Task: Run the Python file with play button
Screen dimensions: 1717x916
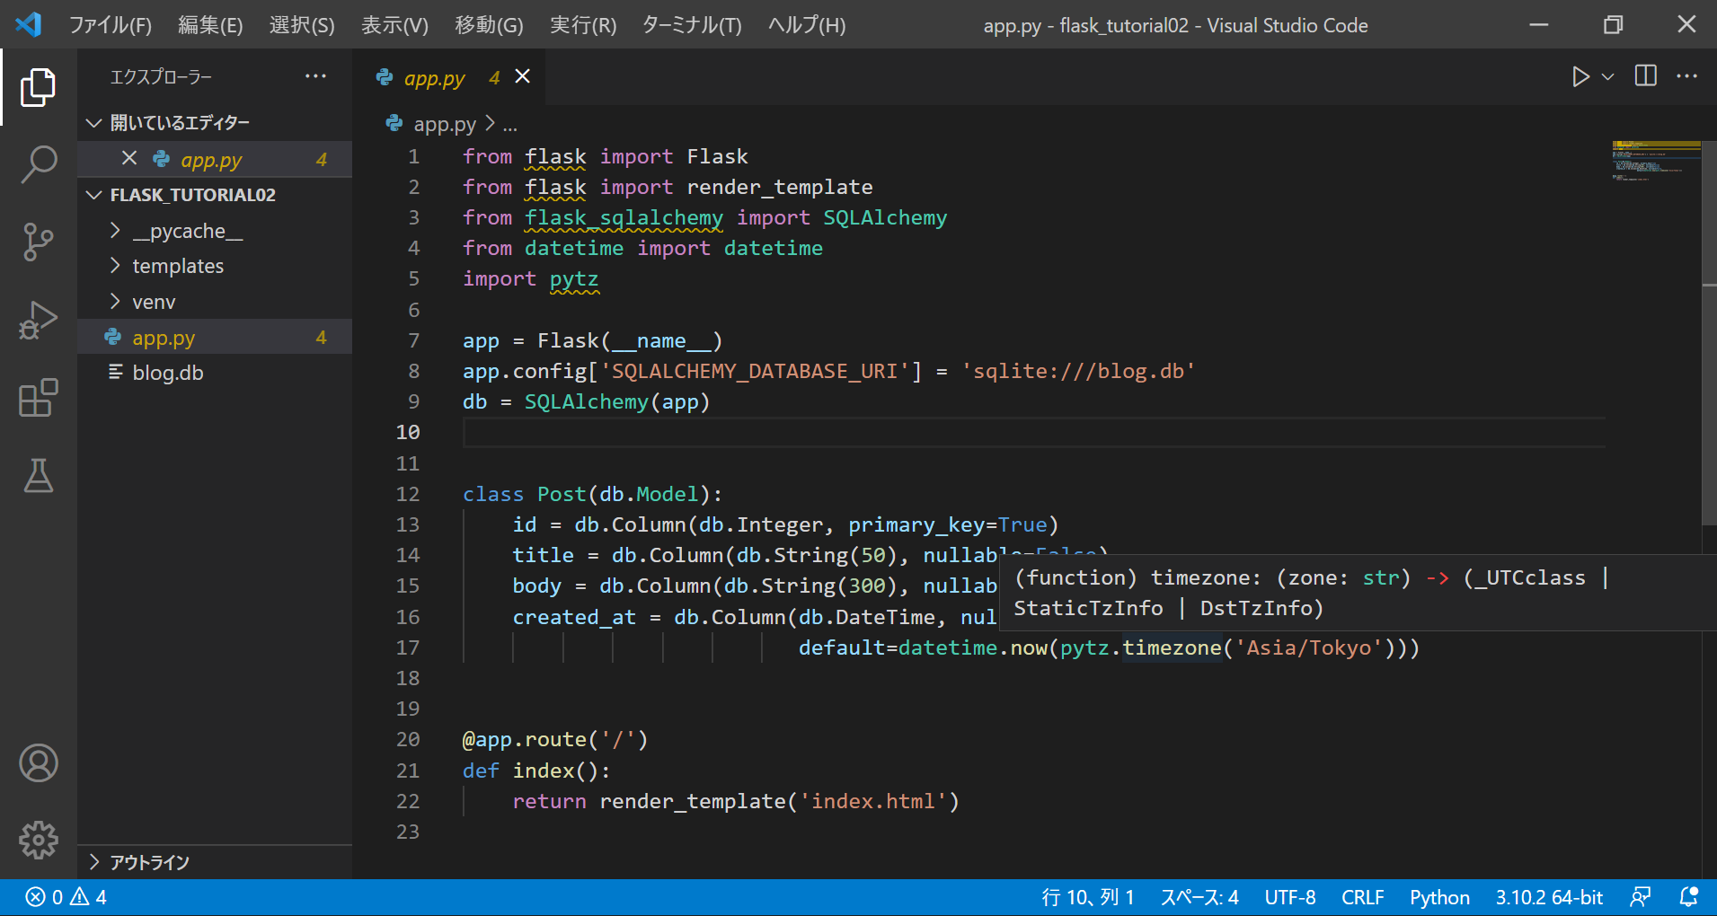Action: pyautogui.click(x=1580, y=76)
